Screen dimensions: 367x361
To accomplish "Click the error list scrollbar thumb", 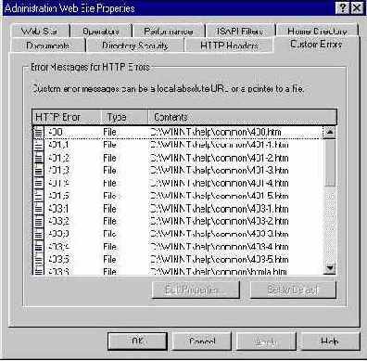I will click(x=330, y=162).
